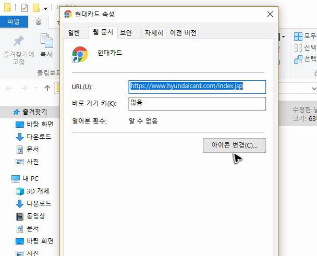Switch to the 이전 버전 tab
The width and height of the screenshot is (317, 256).
(x=183, y=33)
